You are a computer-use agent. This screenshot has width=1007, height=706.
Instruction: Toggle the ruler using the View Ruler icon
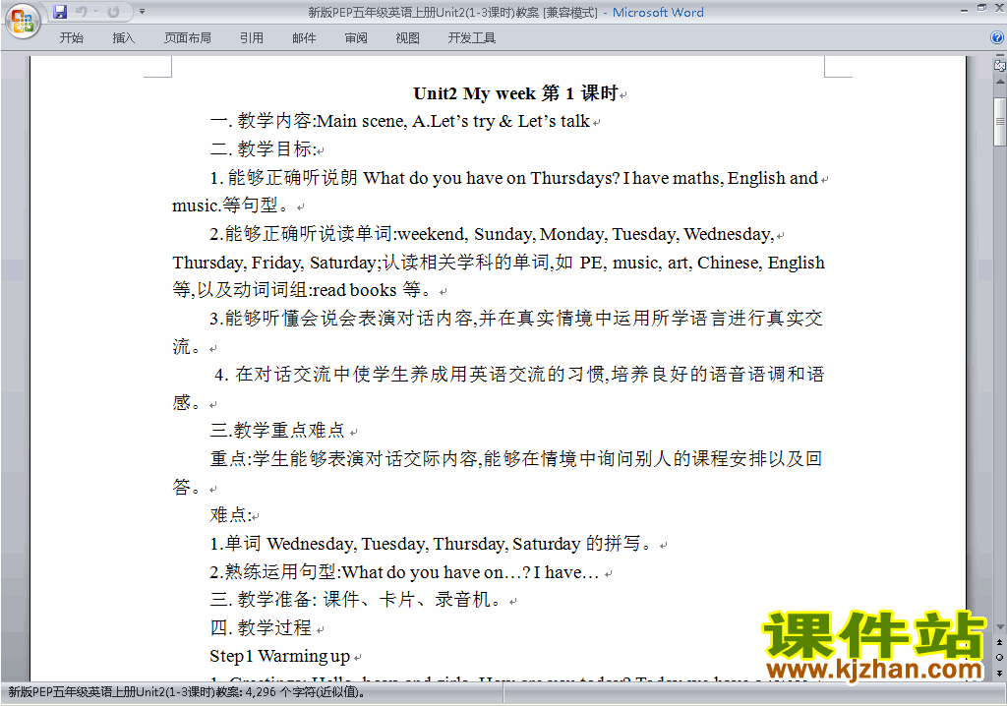click(999, 65)
